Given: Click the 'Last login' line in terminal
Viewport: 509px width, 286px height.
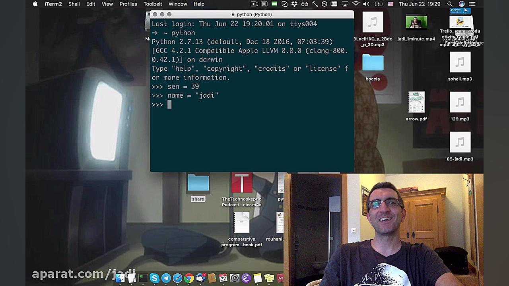Looking at the screenshot, I should click(234, 24).
